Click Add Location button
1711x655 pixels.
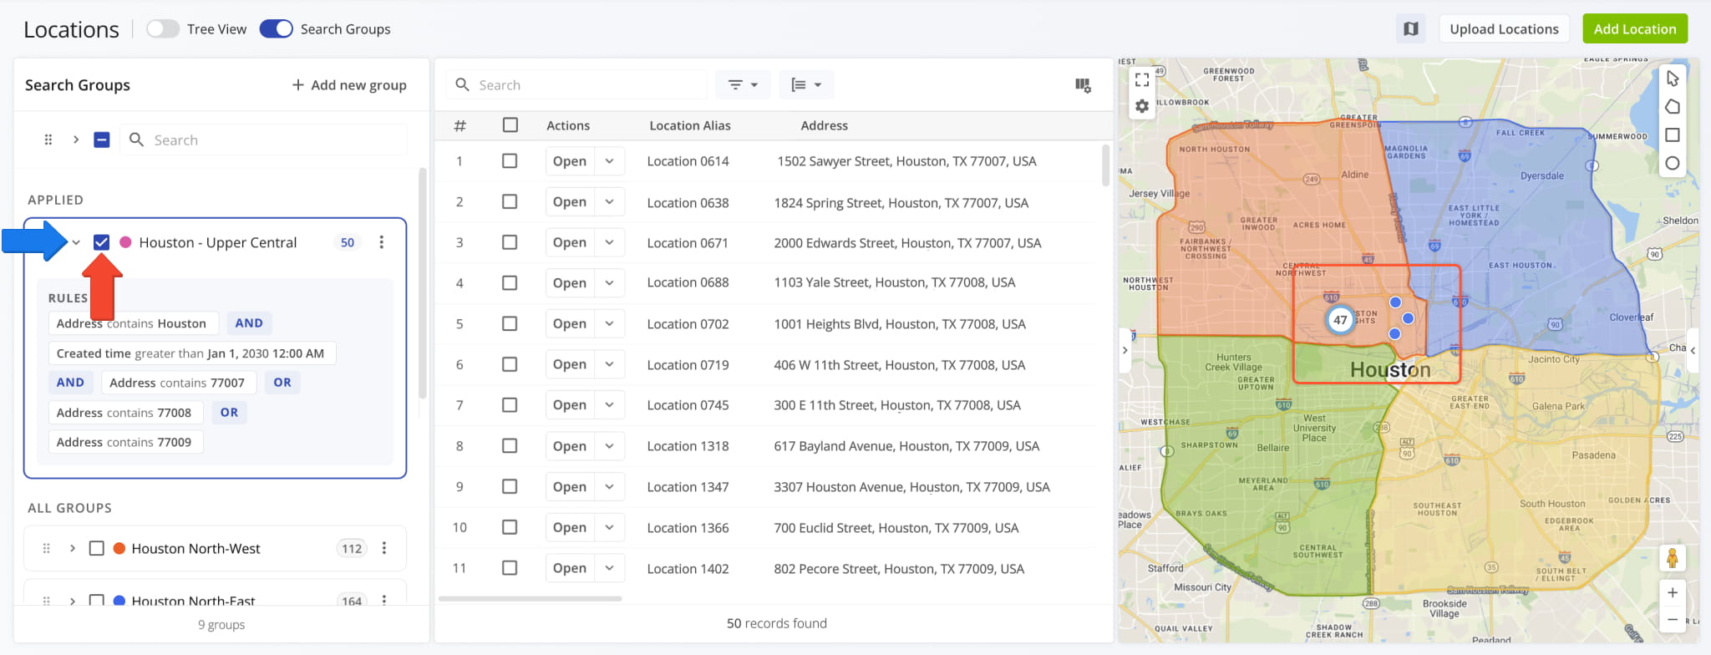pyautogui.click(x=1635, y=29)
